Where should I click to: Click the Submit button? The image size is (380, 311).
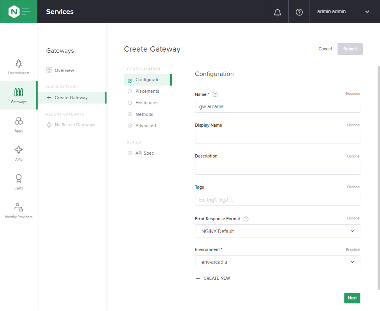pos(350,49)
